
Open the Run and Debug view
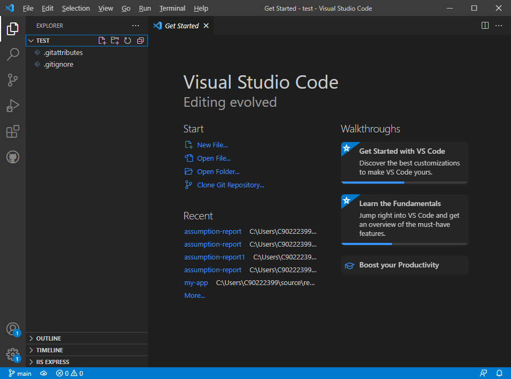(x=13, y=106)
